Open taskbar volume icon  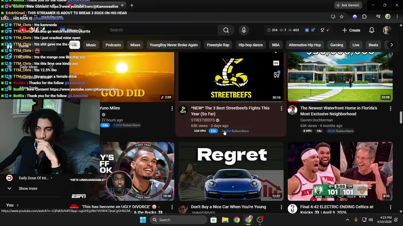point(371,220)
